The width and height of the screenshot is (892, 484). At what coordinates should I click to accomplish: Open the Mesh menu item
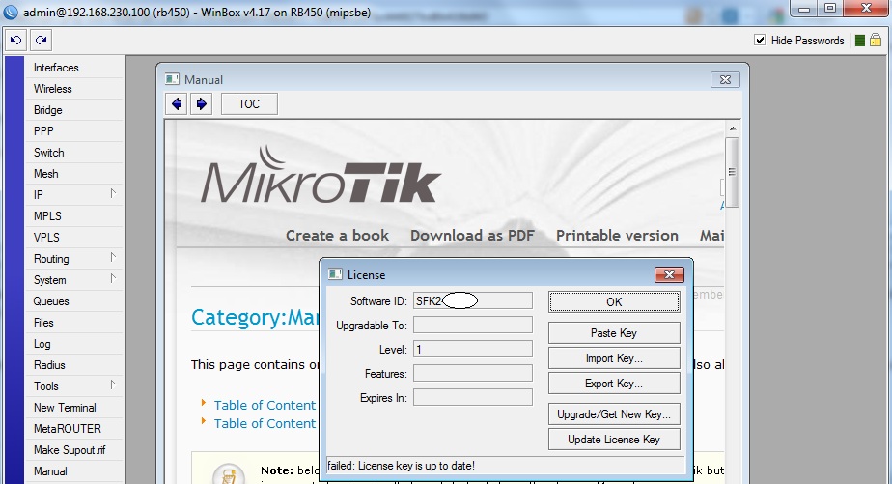click(74, 174)
